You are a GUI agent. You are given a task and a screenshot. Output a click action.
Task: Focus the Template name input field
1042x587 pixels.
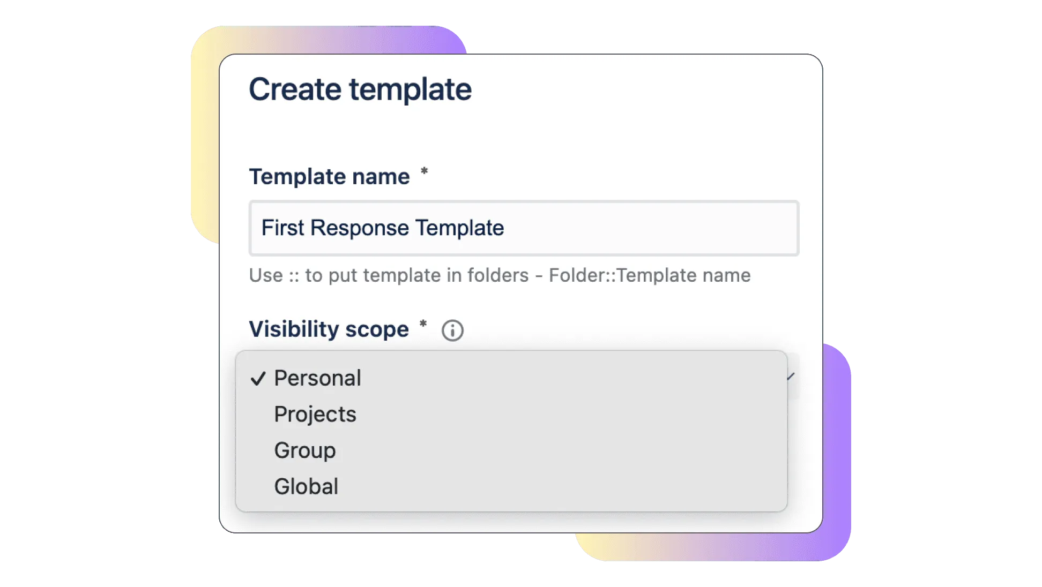coord(643,228)
